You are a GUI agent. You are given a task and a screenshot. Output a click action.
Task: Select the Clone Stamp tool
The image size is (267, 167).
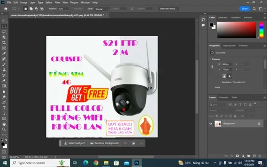[x=4, y=70]
